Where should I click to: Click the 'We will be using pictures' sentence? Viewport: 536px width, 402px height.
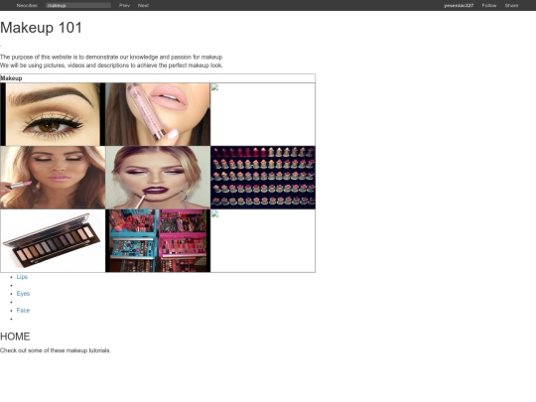point(111,65)
